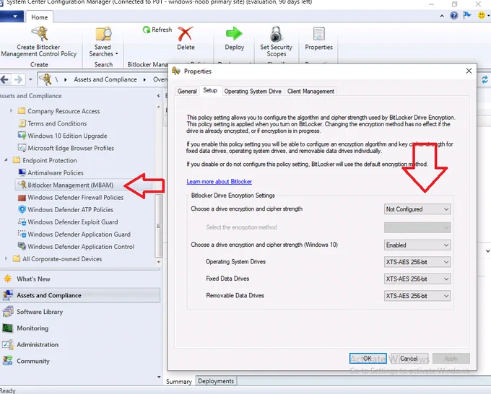Open drive encryption cipher strength dropdown (Not Configured)
Image resolution: width=491 pixels, height=394 pixels.
point(417,209)
